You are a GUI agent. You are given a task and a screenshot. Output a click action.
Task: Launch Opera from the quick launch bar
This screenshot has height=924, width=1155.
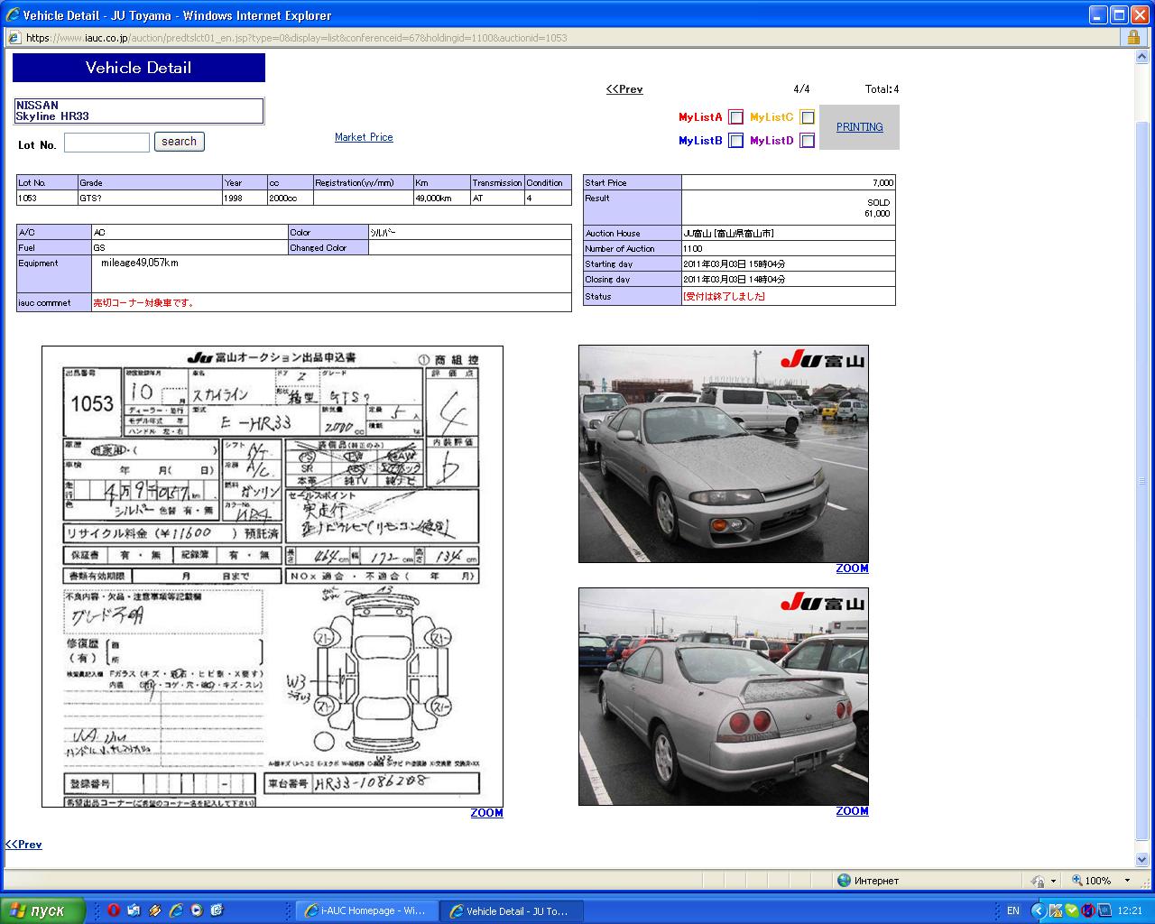[x=114, y=910]
